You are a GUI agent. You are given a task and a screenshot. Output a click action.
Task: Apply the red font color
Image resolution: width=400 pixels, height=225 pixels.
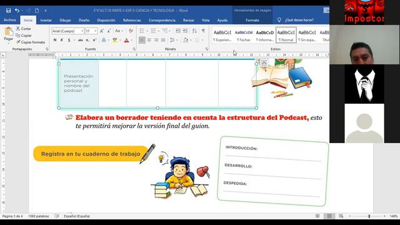tap(126, 40)
